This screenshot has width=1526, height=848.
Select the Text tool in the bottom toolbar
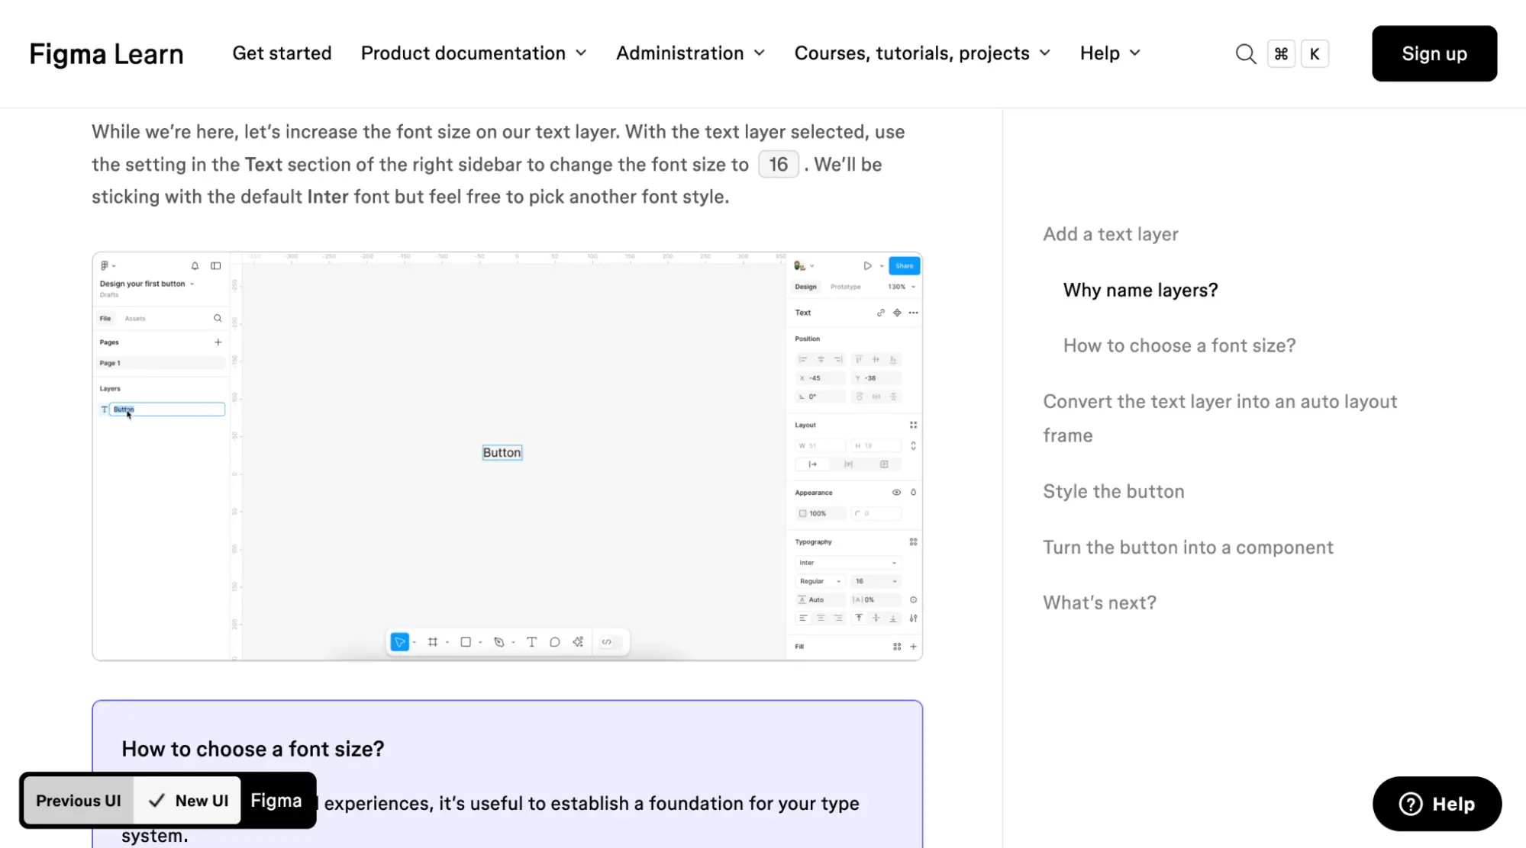click(x=531, y=642)
